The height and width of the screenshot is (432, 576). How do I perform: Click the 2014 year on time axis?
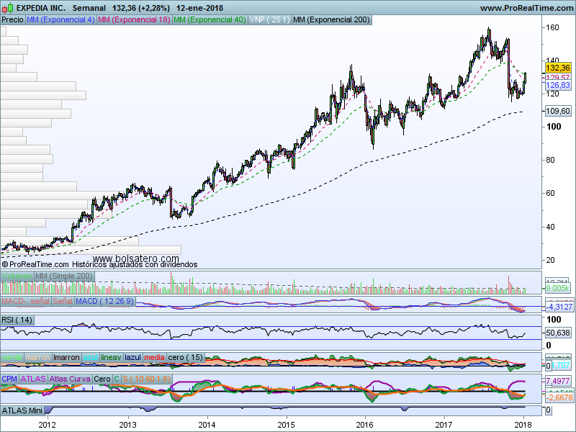[x=207, y=425]
